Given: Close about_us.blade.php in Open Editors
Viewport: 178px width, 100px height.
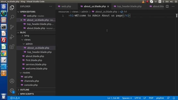Looking at the screenshot, I should pyautogui.click(x=21, y=20).
